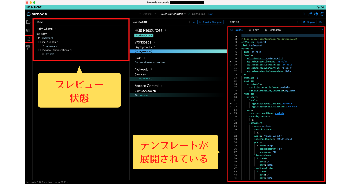Click the Deploy button
This screenshot has width=351, height=184.
tap(309, 22)
